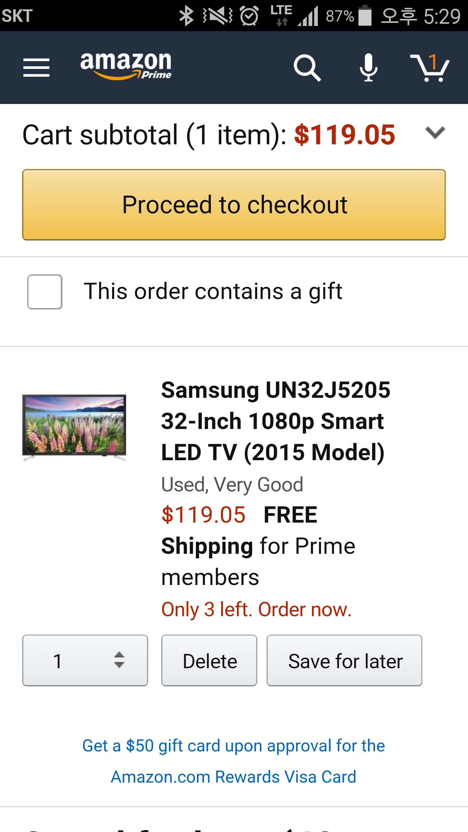Open the hamburger navigation menu

[x=36, y=68]
